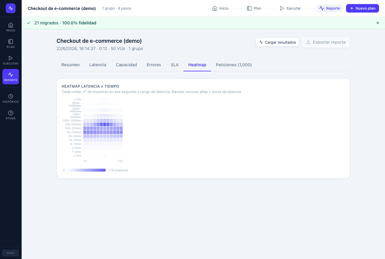
Task: Select the Reporte sidebar icon
Action: coord(11,76)
